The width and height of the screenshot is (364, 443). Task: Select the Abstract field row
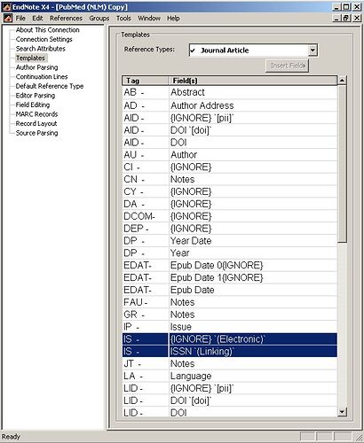coord(230,92)
